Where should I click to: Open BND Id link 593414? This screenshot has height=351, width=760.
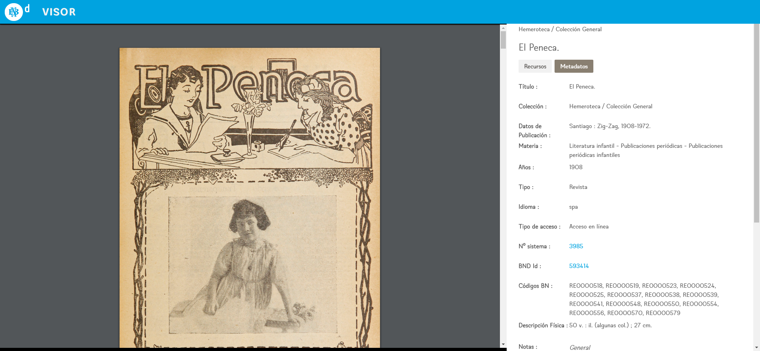point(579,266)
